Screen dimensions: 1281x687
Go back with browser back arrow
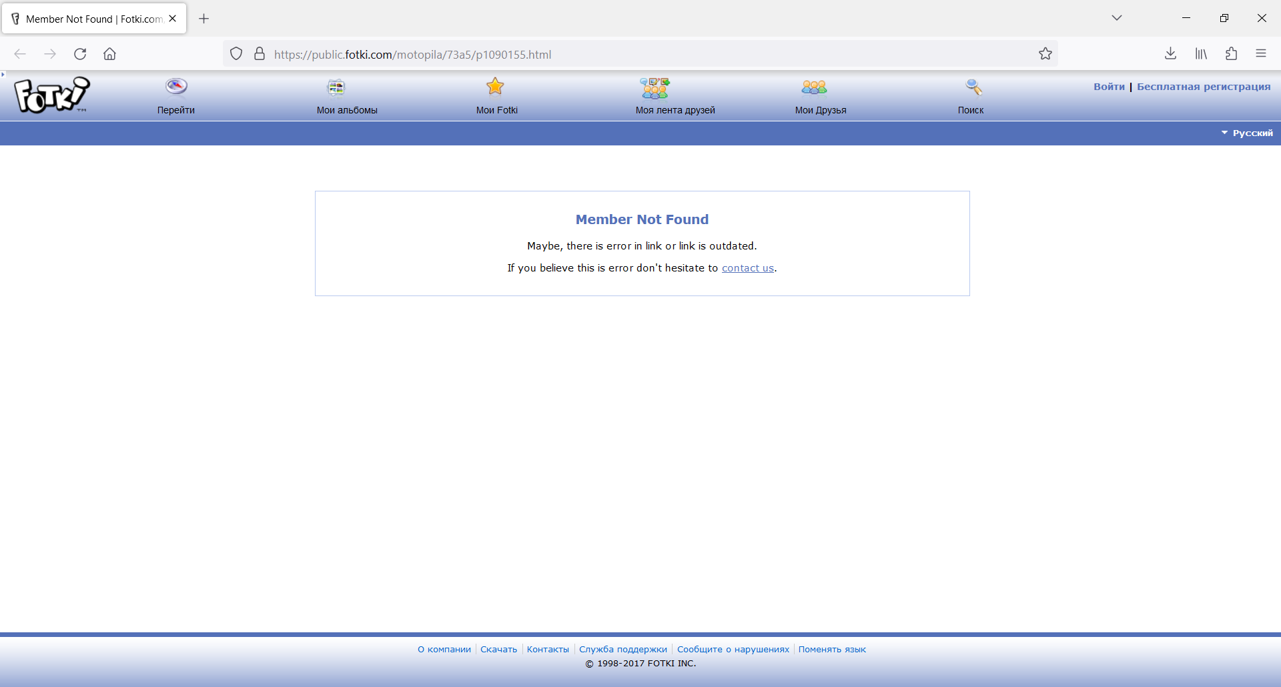(20, 54)
